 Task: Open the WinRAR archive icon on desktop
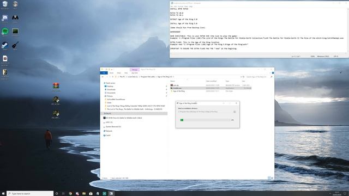[x=56, y=86]
